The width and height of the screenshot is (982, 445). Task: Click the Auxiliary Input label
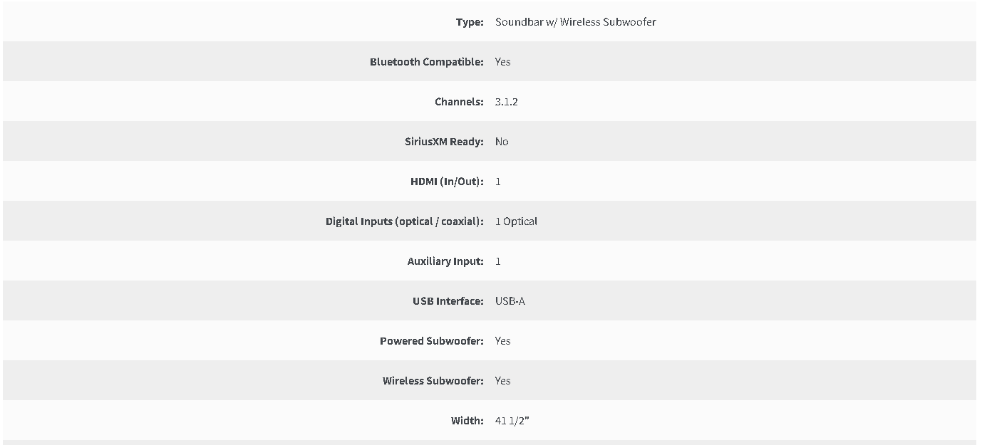tap(445, 261)
